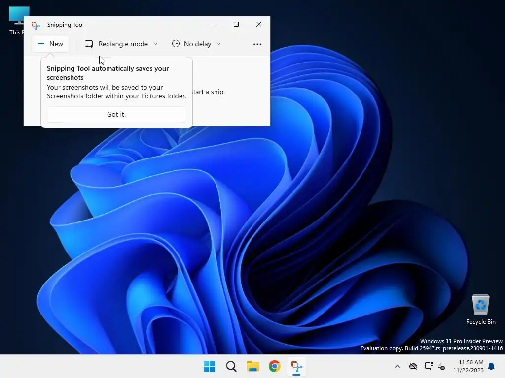Close the Snipping Tool window
The width and height of the screenshot is (505, 378).
pos(259,24)
